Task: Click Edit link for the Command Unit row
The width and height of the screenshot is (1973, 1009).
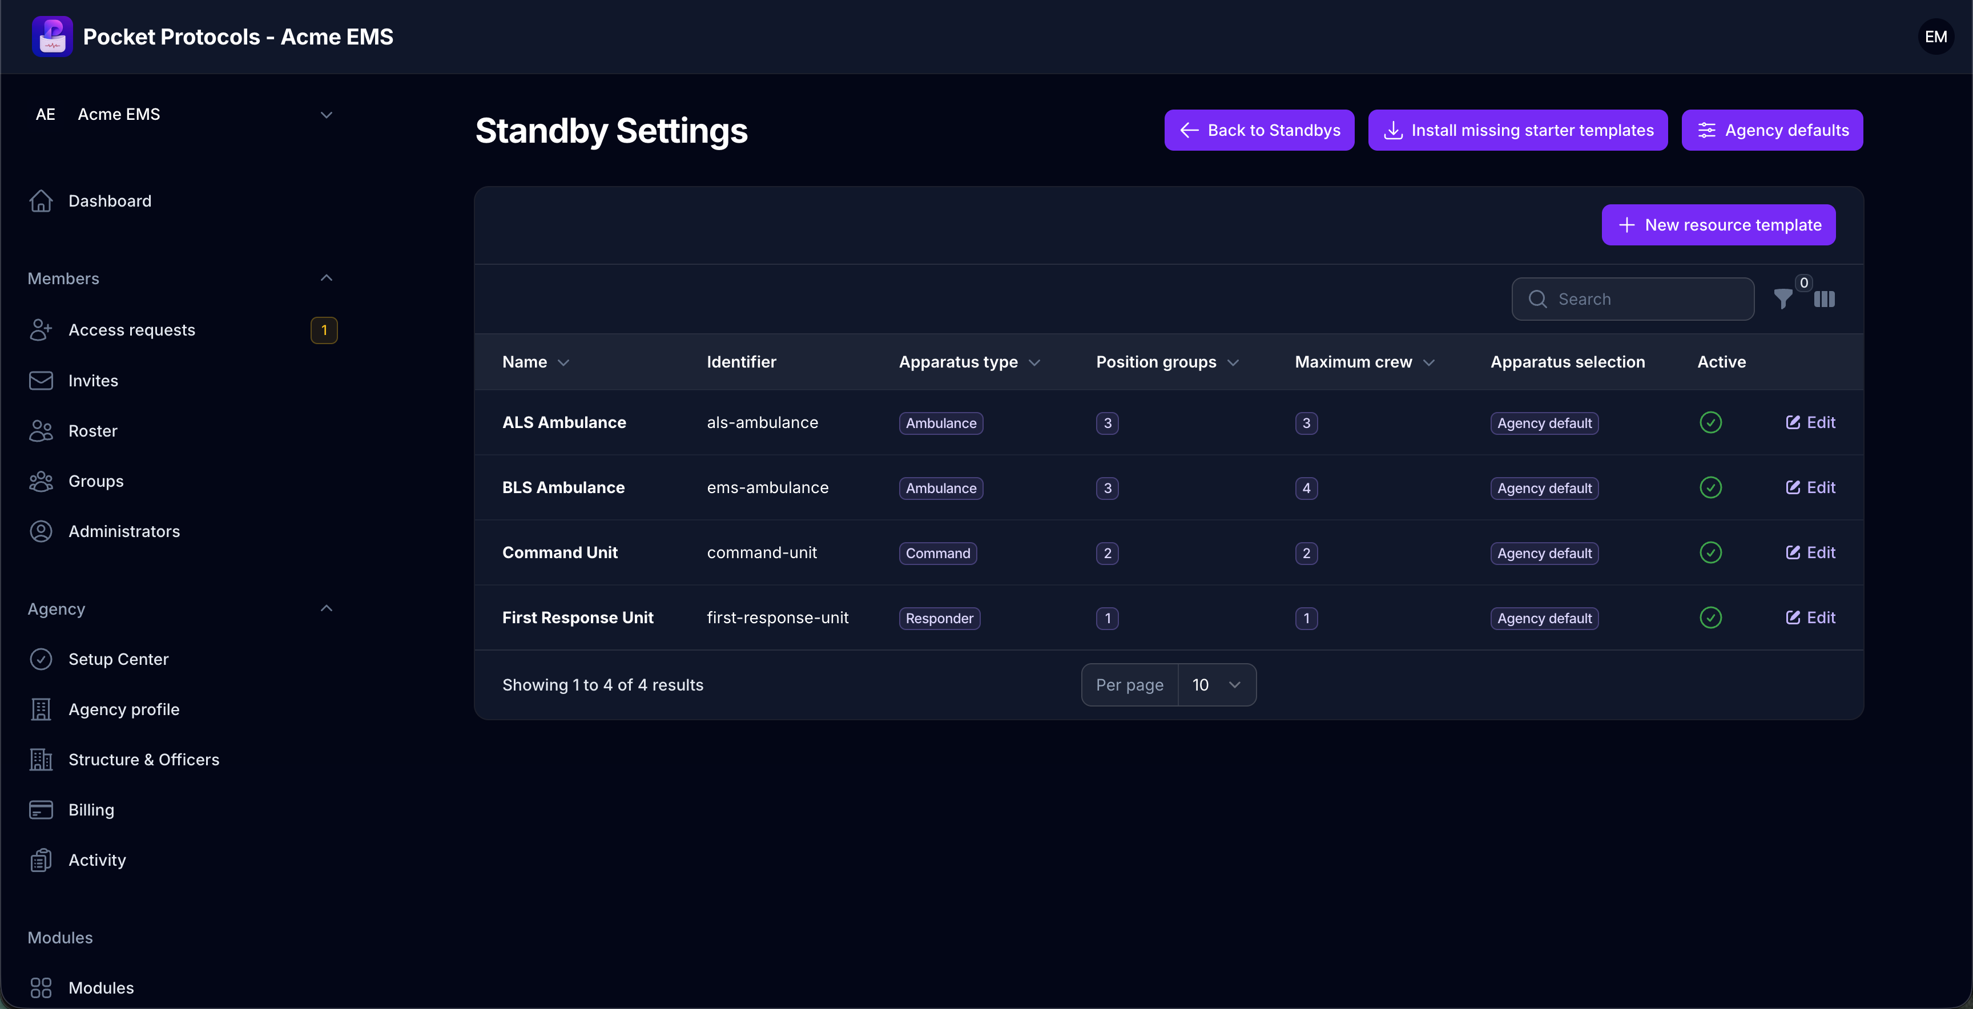Action: tap(1810, 553)
